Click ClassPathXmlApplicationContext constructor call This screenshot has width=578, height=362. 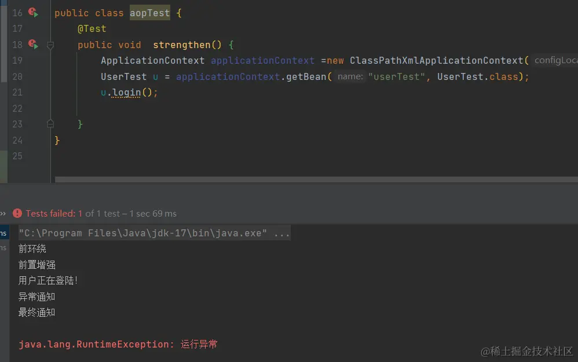(x=437, y=60)
